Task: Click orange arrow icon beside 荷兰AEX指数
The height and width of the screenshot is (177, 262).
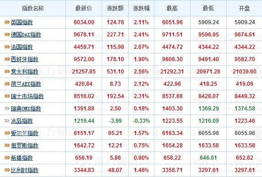Action: [x=7, y=84]
